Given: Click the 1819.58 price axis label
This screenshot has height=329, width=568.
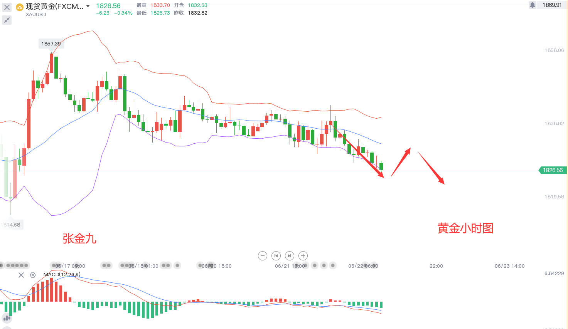Looking at the screenshot, I should pyautogui.click(x=554, y=197).
